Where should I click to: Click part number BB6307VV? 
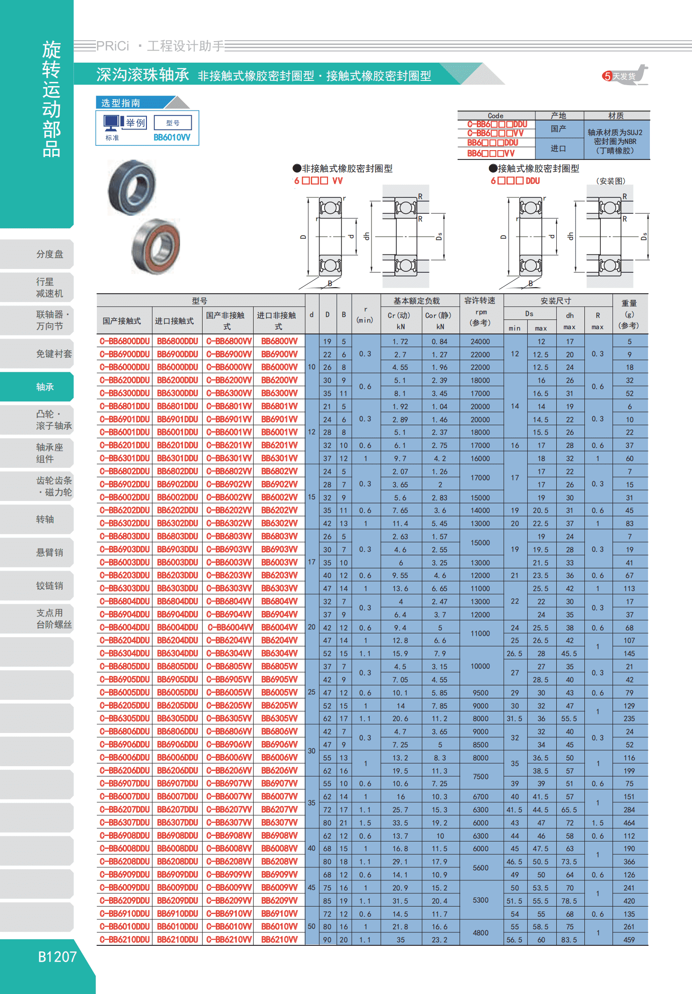click(279, 822)
